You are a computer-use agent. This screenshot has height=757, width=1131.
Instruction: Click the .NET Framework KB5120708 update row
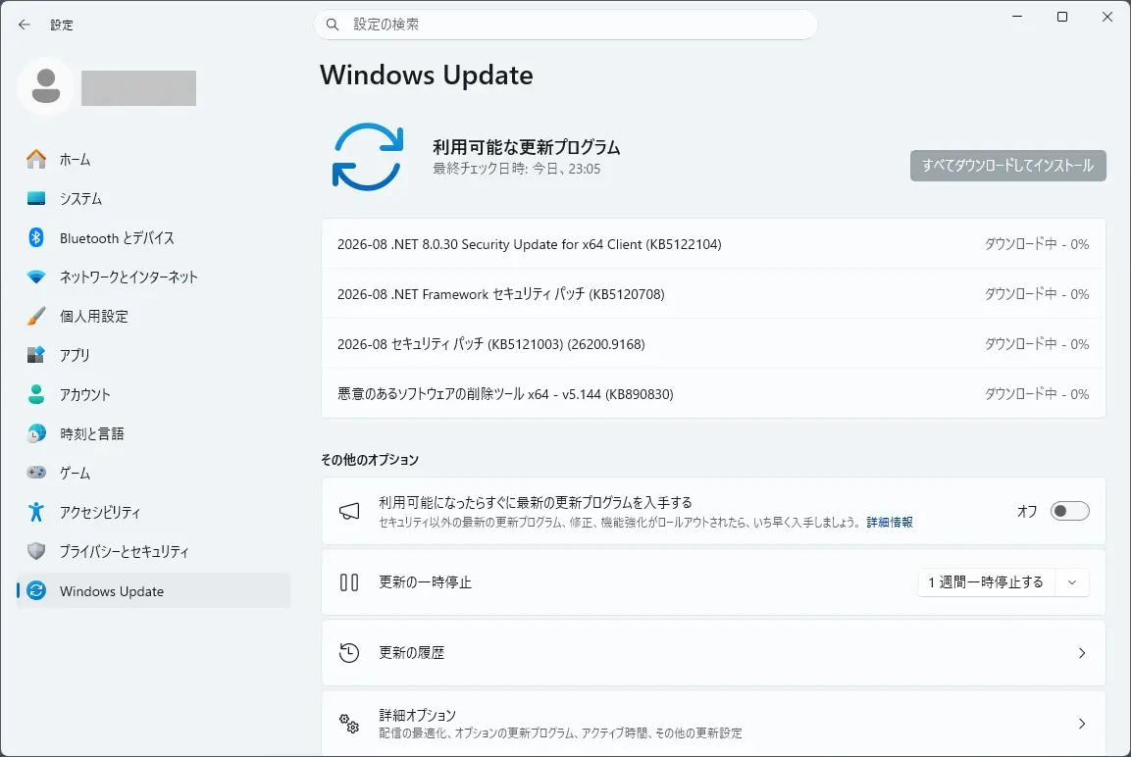click(x=713, y=294)
